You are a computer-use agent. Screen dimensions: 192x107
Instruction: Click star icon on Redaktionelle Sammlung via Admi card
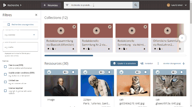pyautogui.click(x=144, y=49)
